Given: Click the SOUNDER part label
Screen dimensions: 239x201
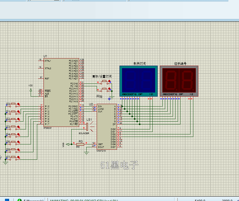Looking at the screenshot, I should [x=84, y=133].
